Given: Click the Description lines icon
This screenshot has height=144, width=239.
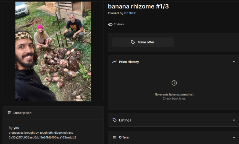Looking at the screenshot, I should coord(9,113).
